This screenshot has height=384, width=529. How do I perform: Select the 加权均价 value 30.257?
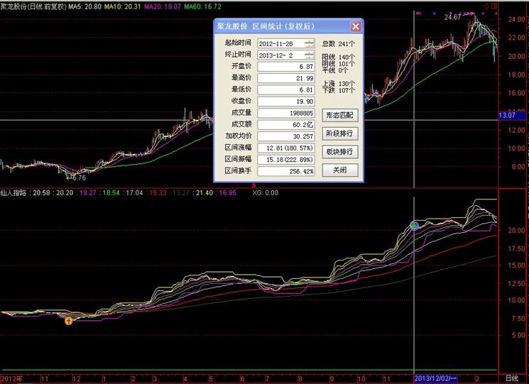pyautogui.click(x=286, y=136)
